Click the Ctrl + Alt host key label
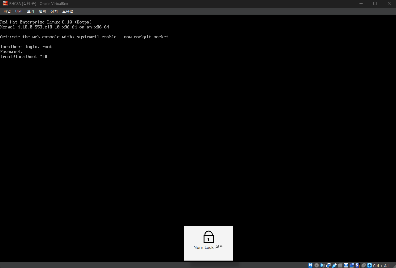 (381, 266)
